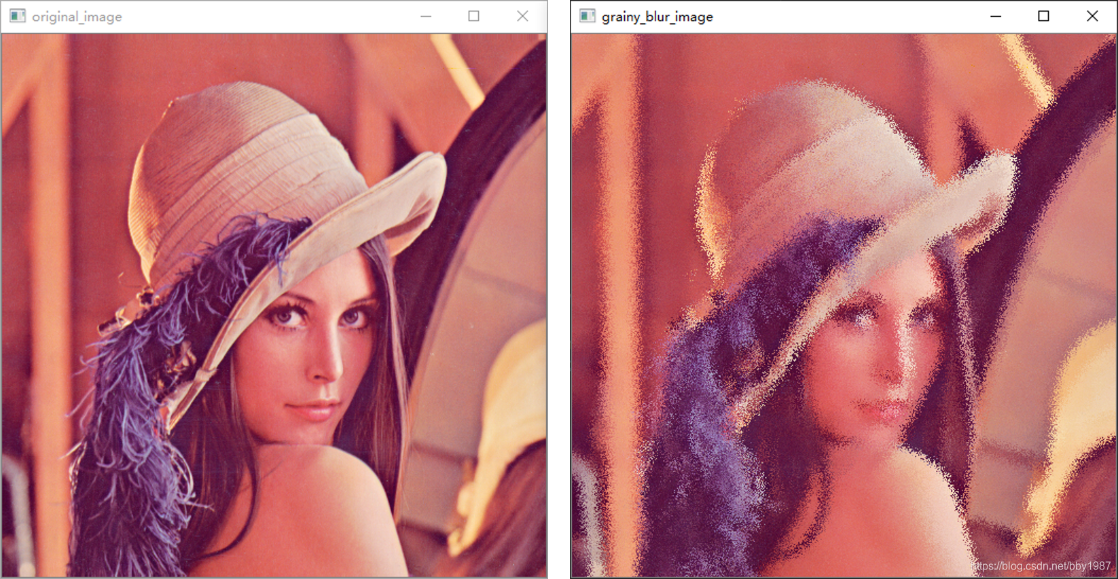The height and width of the screenshot is (579, 1118).
Task: Click the grainy_blur_image window app icon
Action: point(588,16)
